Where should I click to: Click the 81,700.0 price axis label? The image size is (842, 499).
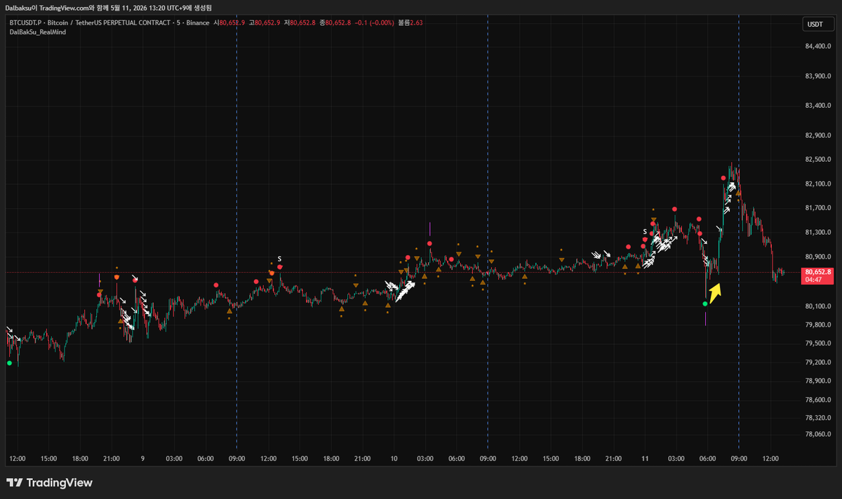(x=817, y=207)
